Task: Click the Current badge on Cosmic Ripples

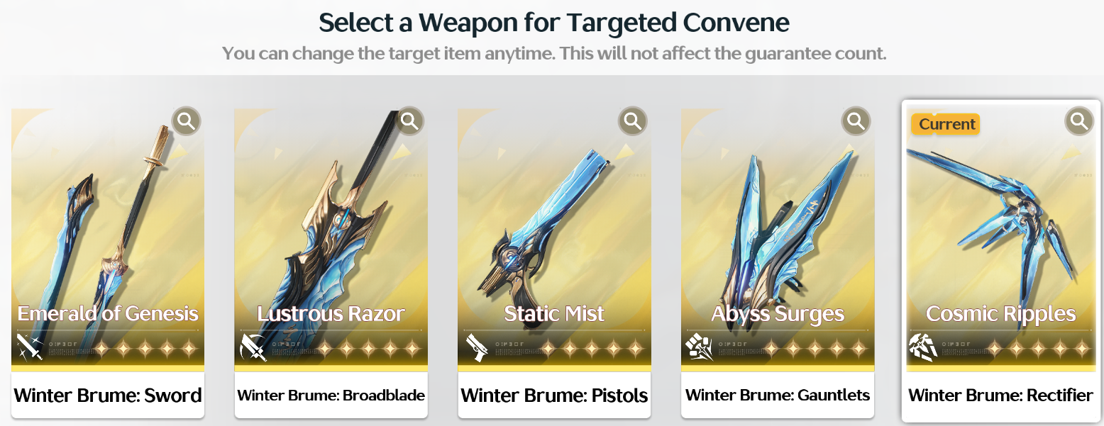Action: pos(946,124)
